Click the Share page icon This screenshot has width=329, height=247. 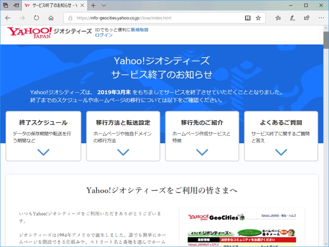[307, 18]
